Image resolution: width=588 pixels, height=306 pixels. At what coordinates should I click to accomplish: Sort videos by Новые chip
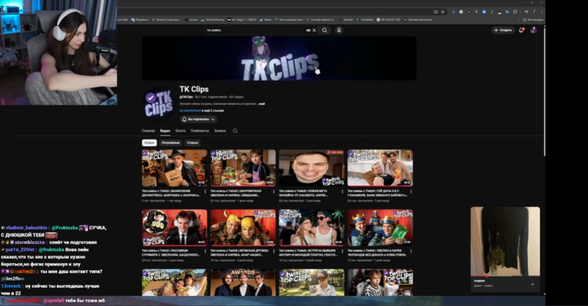tap(149, 143)
